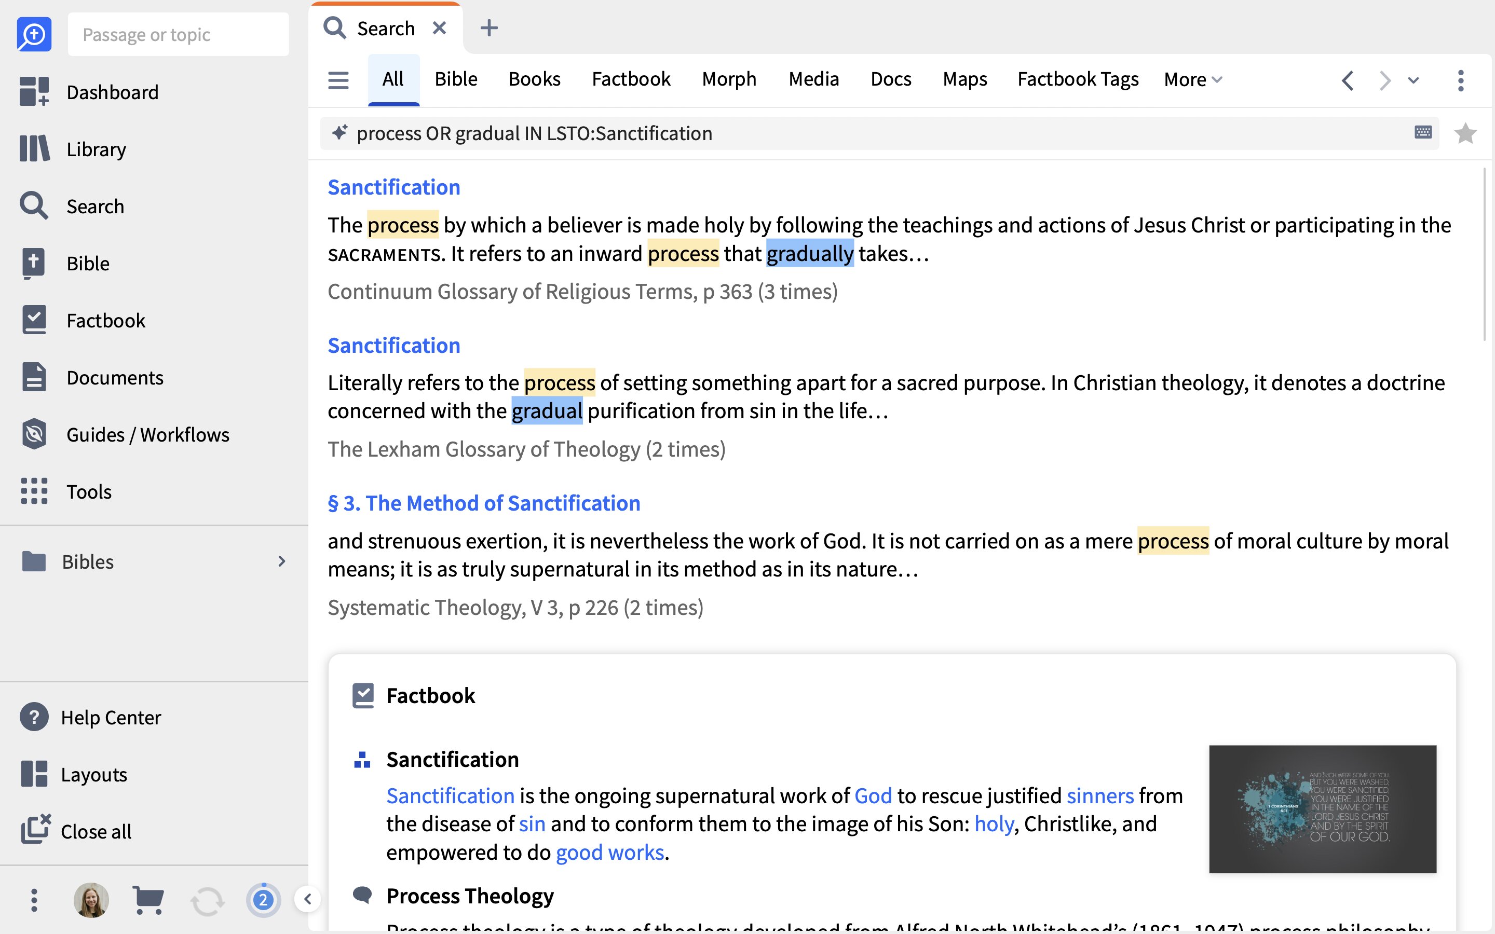Open the Bible icon in sidebar
This screenshot has height=934, width=1495.
[x=34, y=263]
